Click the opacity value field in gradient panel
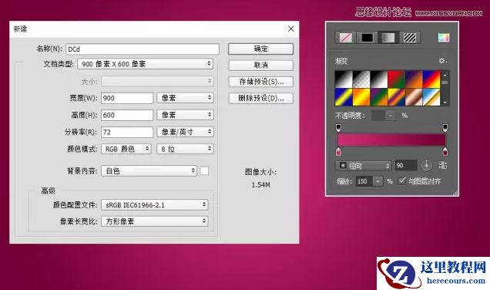This screenshot has height=290, width=490. 378,116
